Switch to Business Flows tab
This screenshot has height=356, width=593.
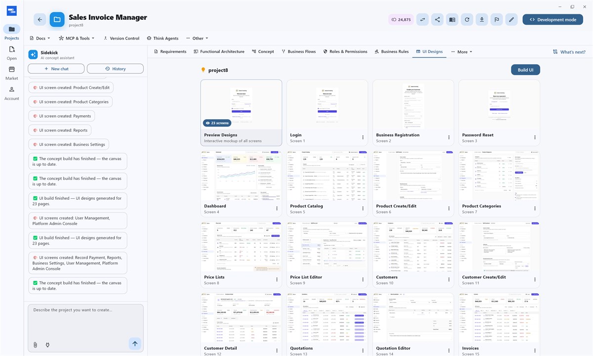pyautogui.click(x=298, y=51)
